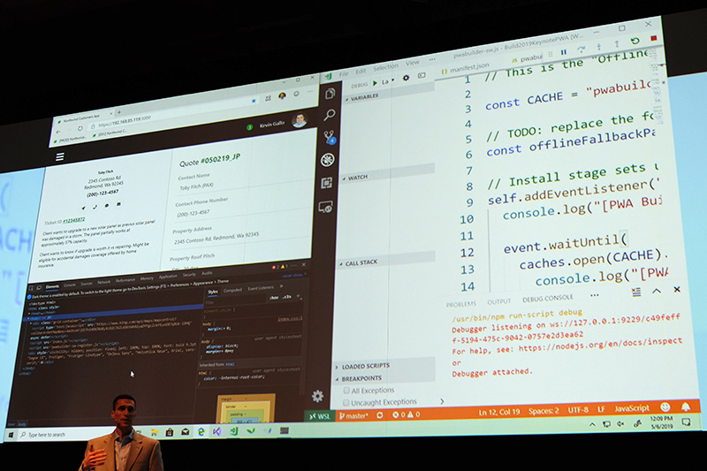Click the errors and warnings count in status bar

[x=406, y=414]
